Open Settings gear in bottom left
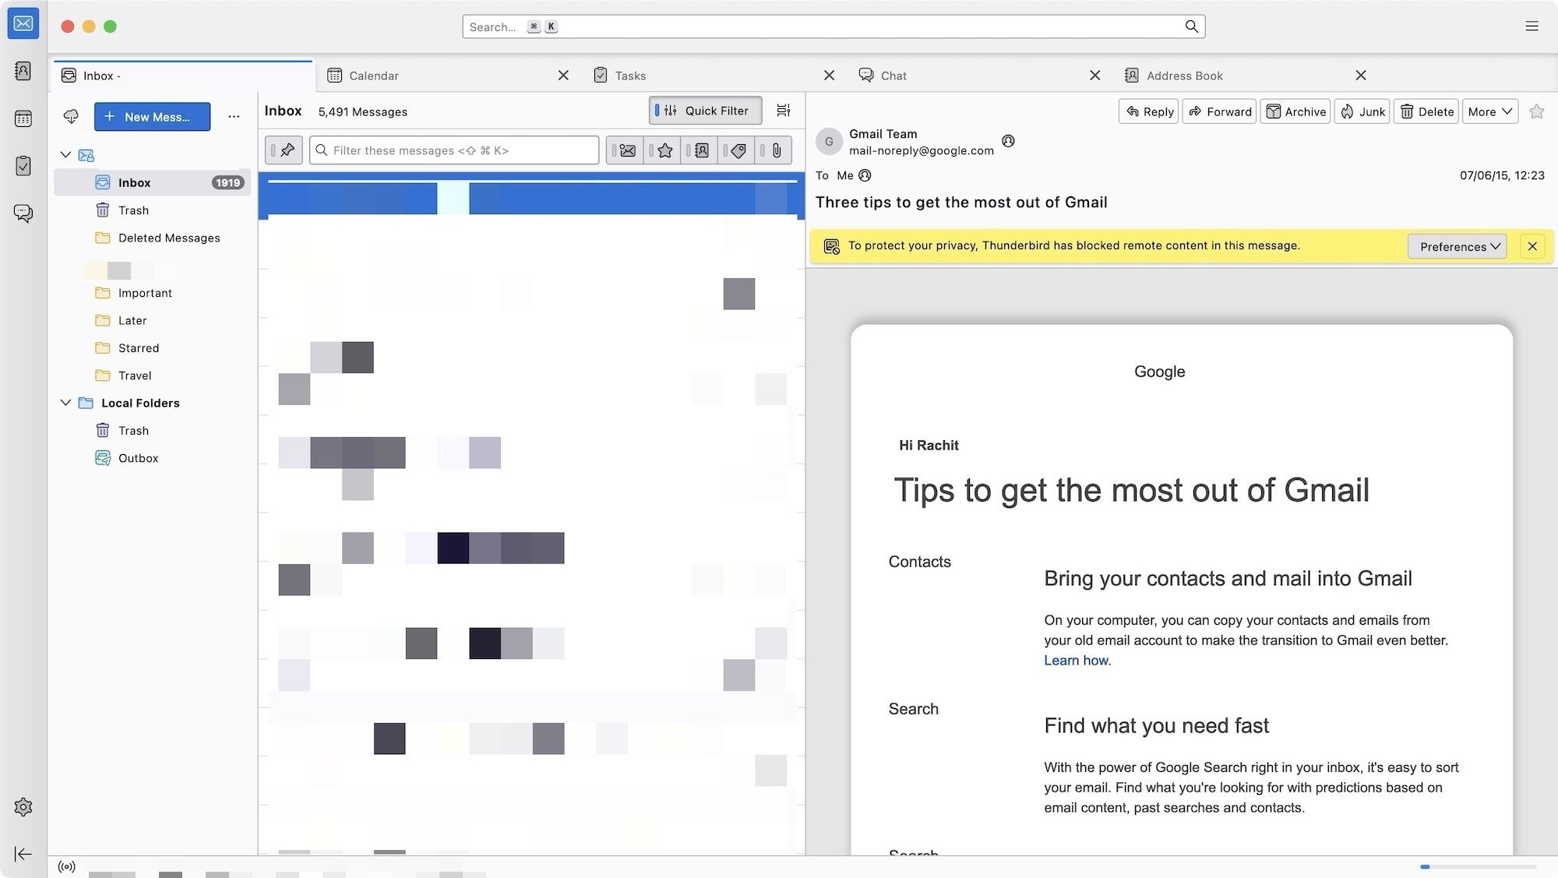 pos(23,806)
